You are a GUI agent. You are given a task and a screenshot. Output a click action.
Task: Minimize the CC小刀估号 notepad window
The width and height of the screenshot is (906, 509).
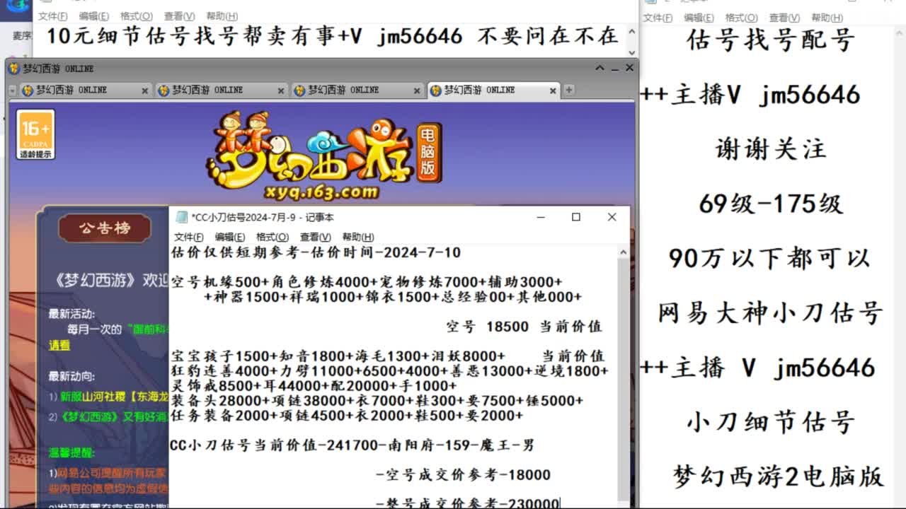pos(540,217)
